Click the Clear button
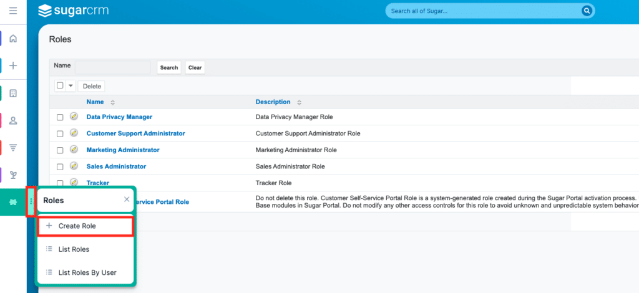The image size is (639, 293). tap(195, 67)
